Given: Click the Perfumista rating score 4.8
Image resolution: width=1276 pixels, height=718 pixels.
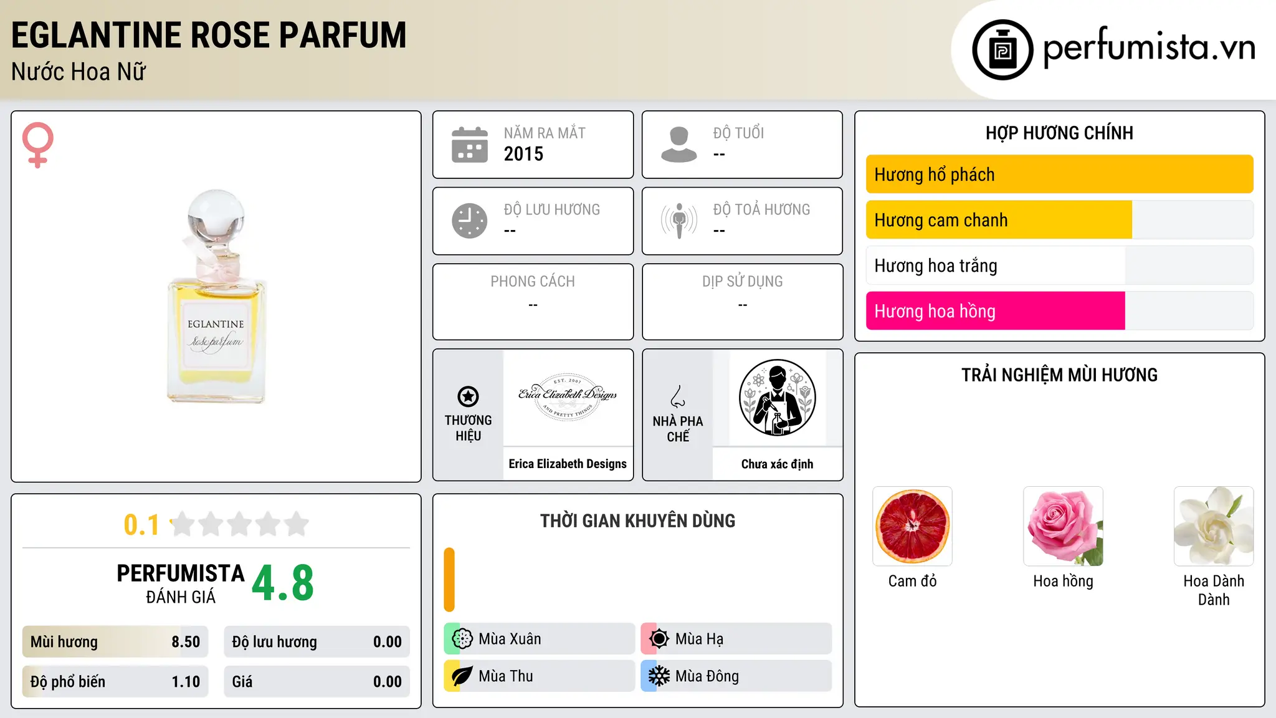Looking at the screenshot, I should pyautogui.click(x=283, y=583).
